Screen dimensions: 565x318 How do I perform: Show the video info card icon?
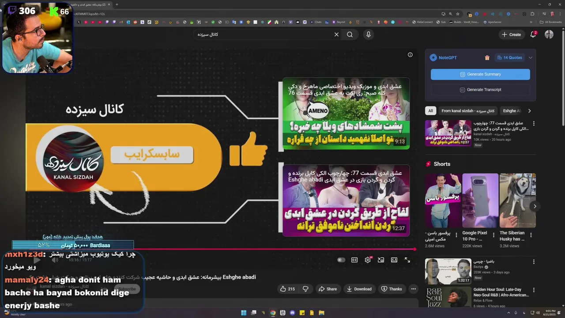410,55
